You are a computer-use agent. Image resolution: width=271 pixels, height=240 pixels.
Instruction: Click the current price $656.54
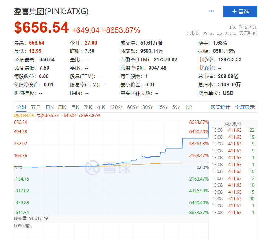(41, 27)
